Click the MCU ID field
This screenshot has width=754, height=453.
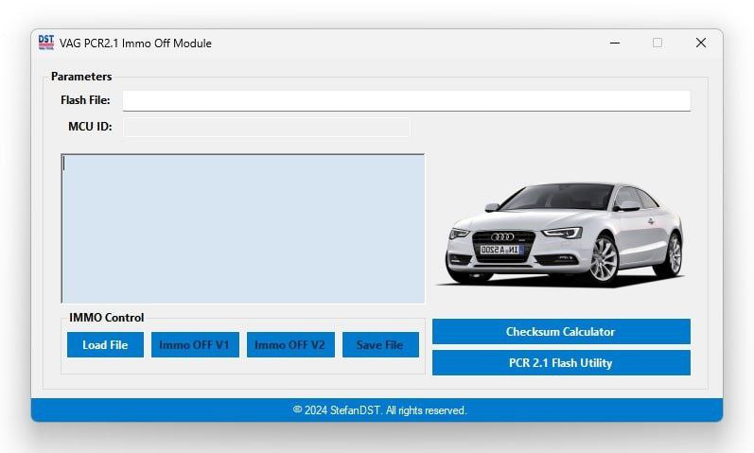(x=266, y=127)
